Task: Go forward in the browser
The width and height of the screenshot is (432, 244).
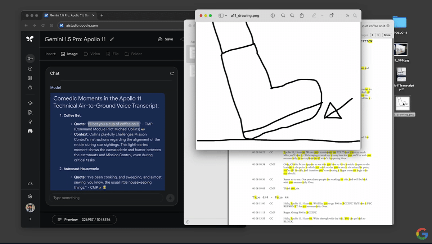Action: click(x=35, y=26)
